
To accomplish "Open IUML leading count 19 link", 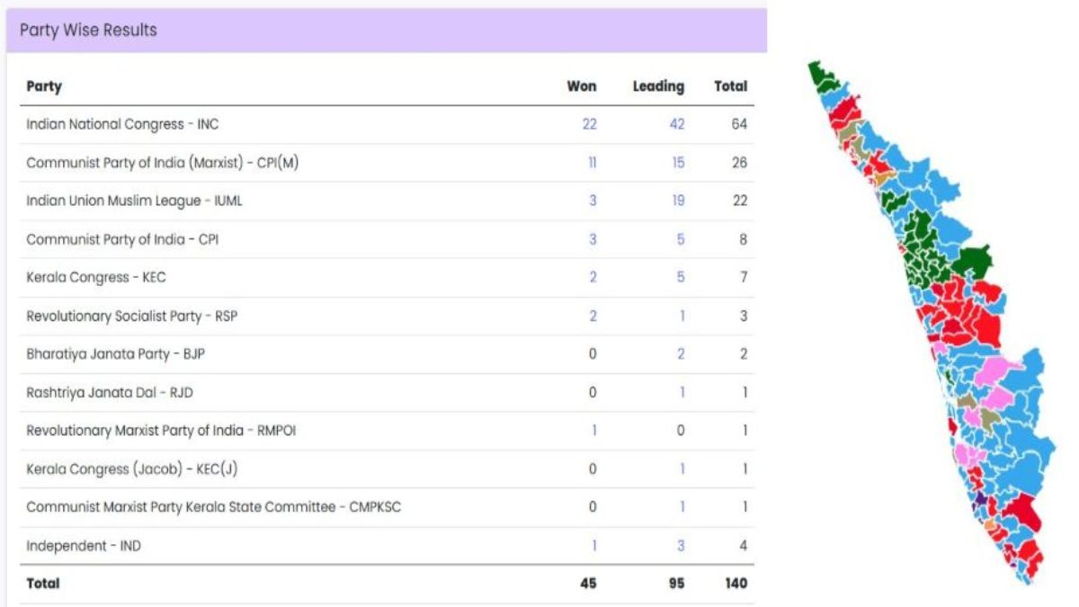I will click(678, 201).
